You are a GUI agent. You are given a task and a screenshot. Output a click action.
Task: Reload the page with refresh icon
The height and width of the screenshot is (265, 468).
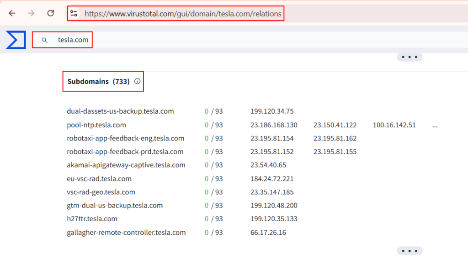point(51,13)
